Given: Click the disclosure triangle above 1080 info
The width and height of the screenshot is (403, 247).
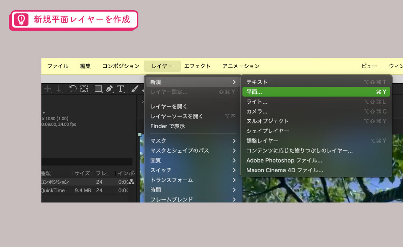Looking at the screenshot, I should click(44, 113).
